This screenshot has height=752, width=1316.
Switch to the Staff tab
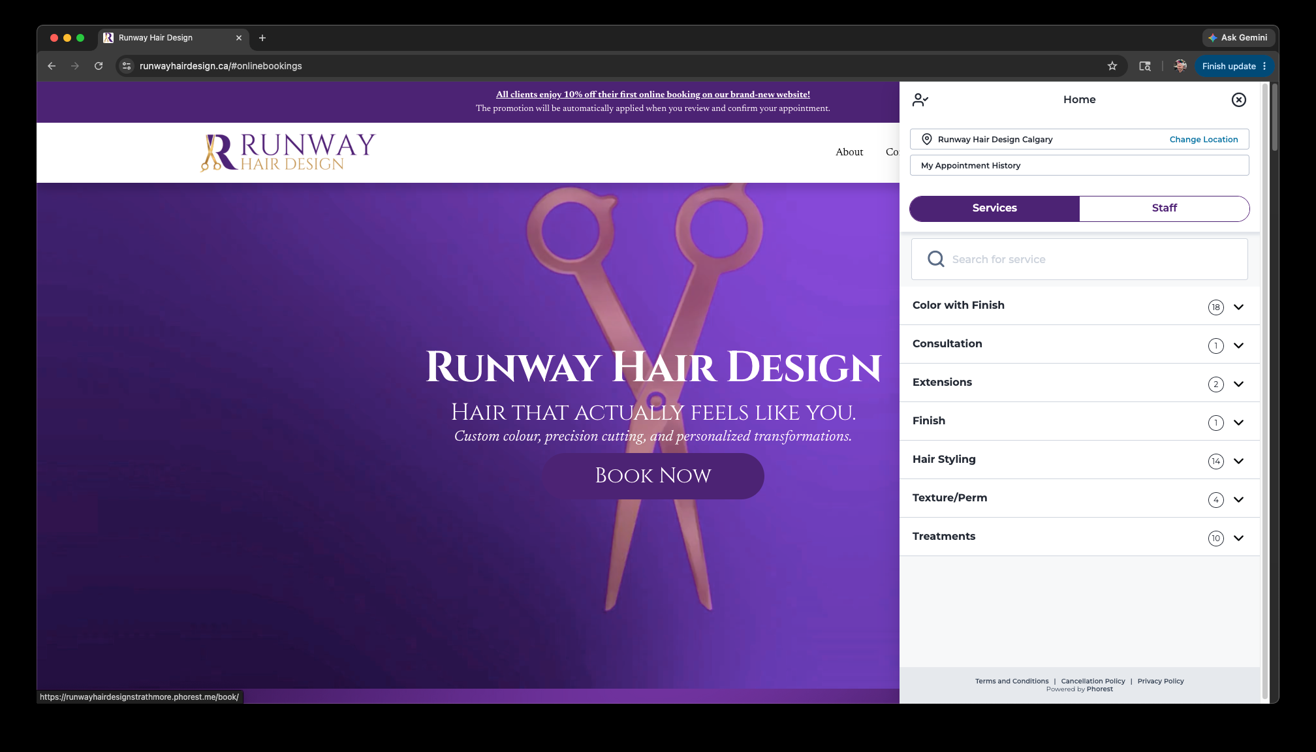[x=1164, y=208]
